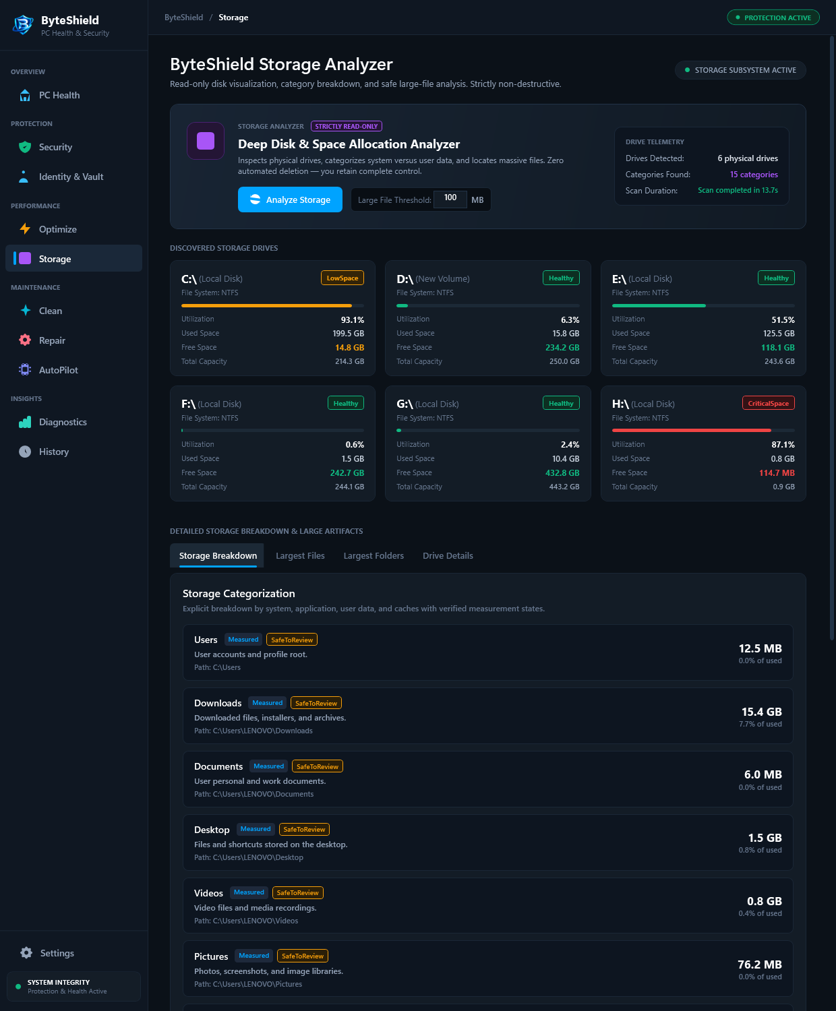
Task: Click the ByteShield shield logo icon
Action: click(x=24, y=25)
